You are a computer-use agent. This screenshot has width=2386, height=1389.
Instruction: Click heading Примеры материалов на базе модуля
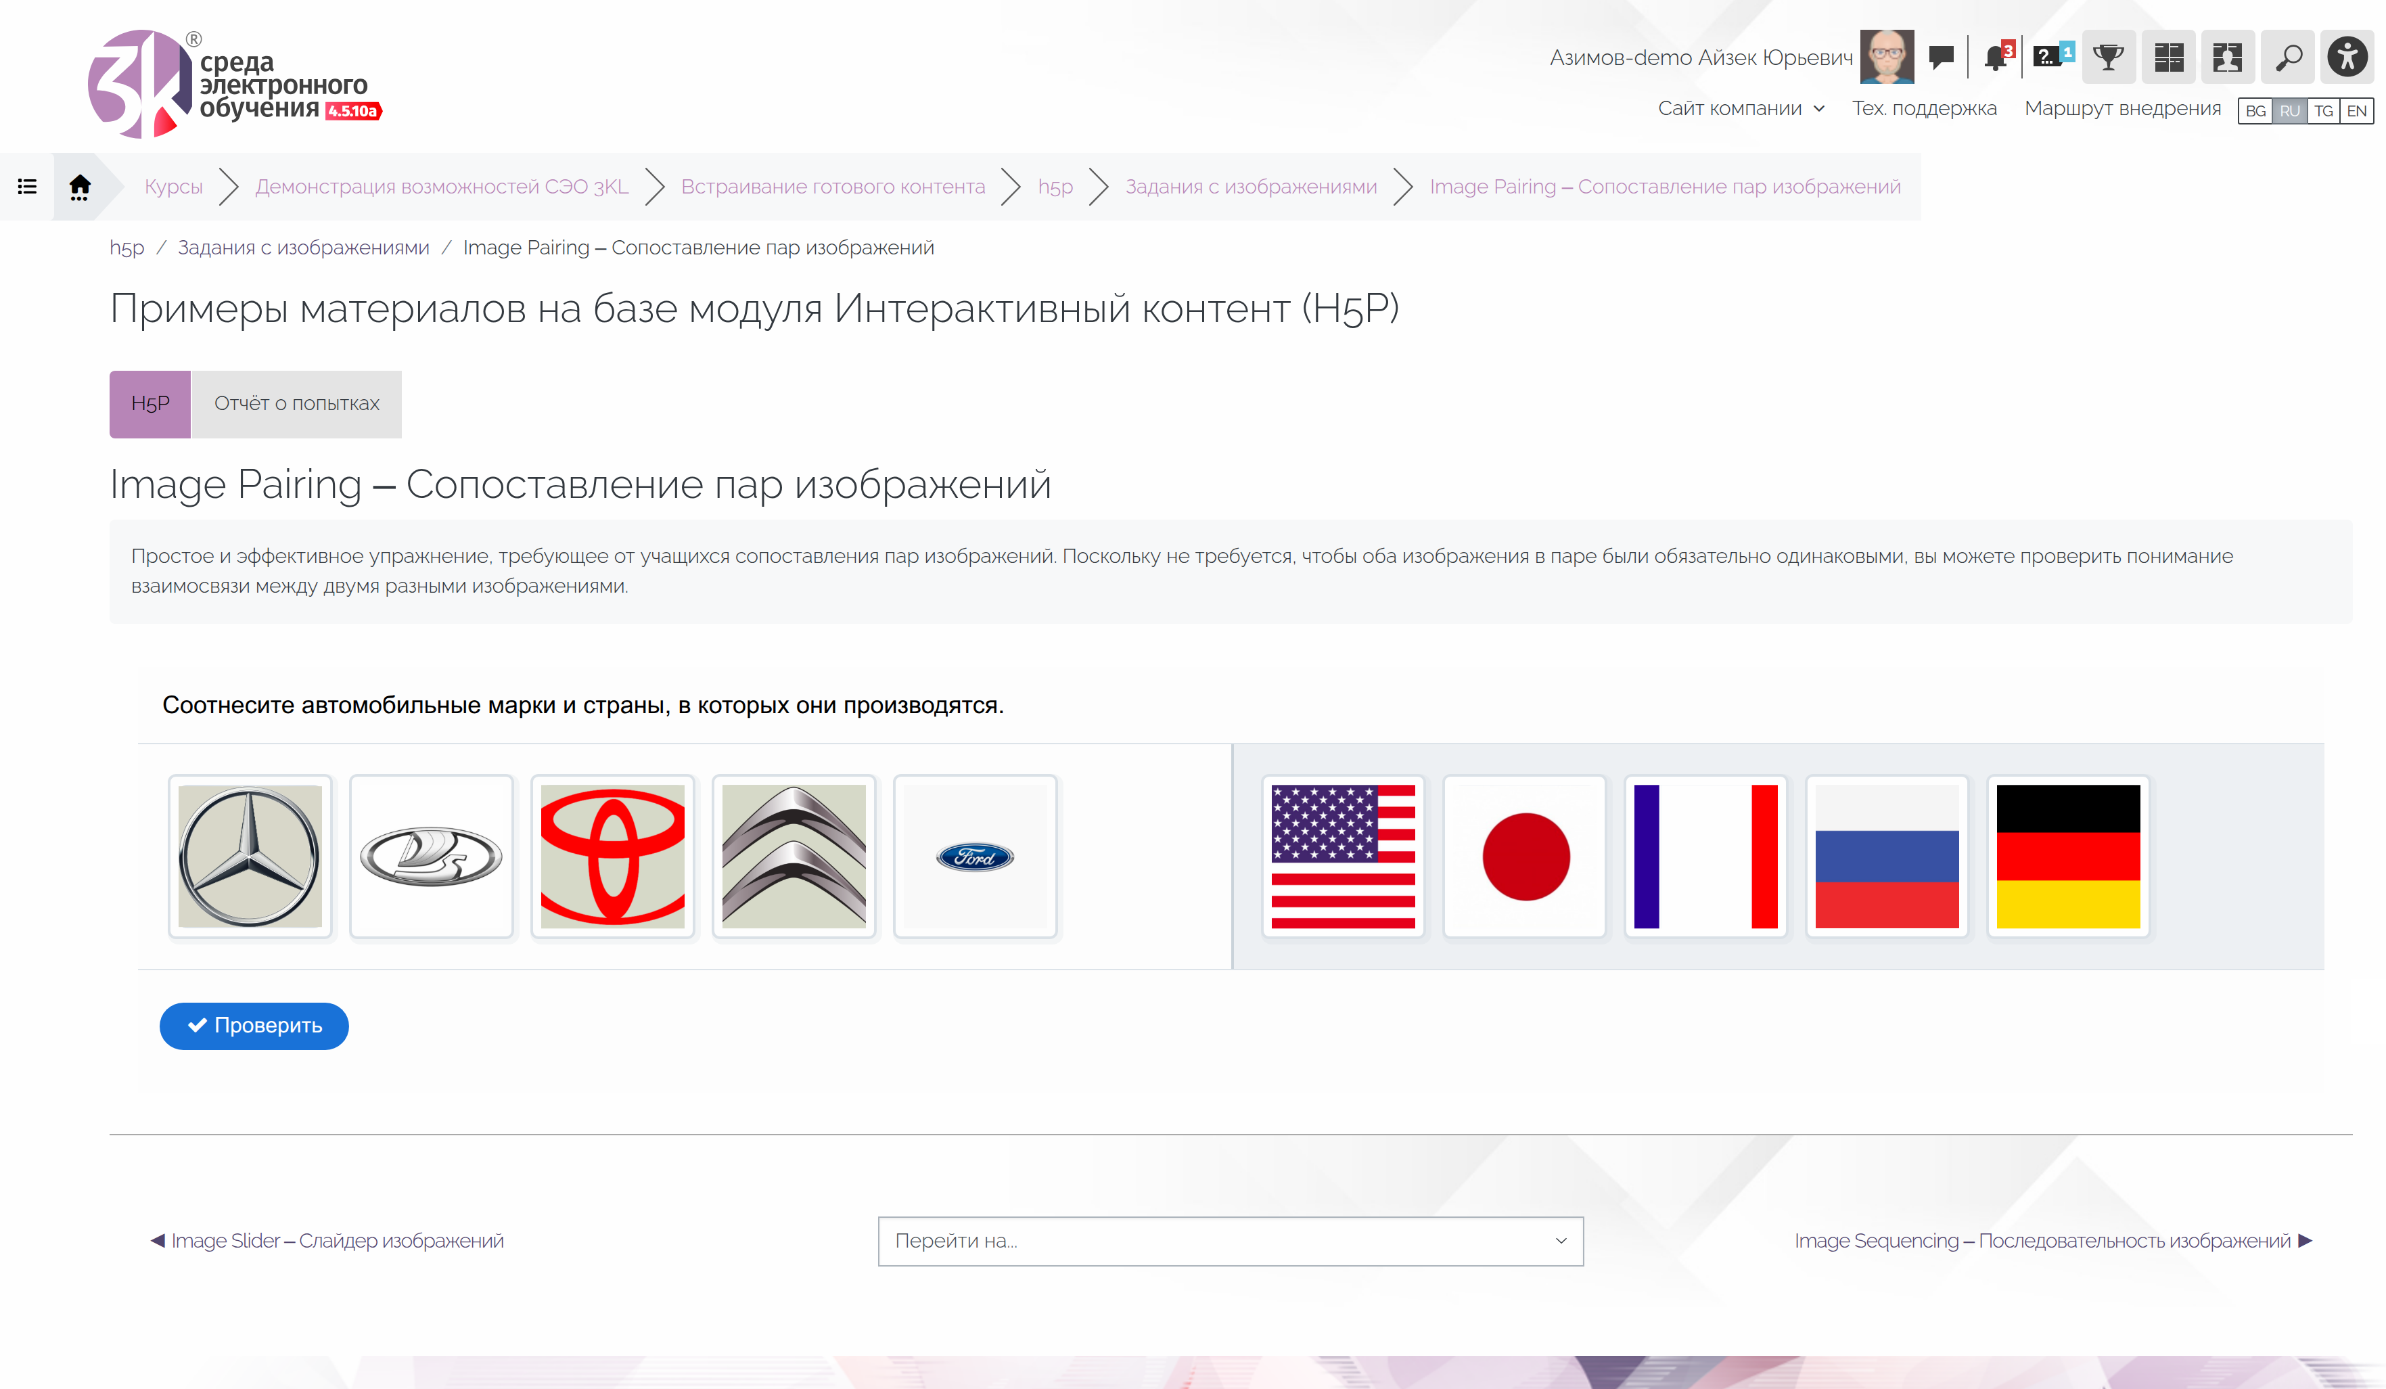tap(754, 309)
